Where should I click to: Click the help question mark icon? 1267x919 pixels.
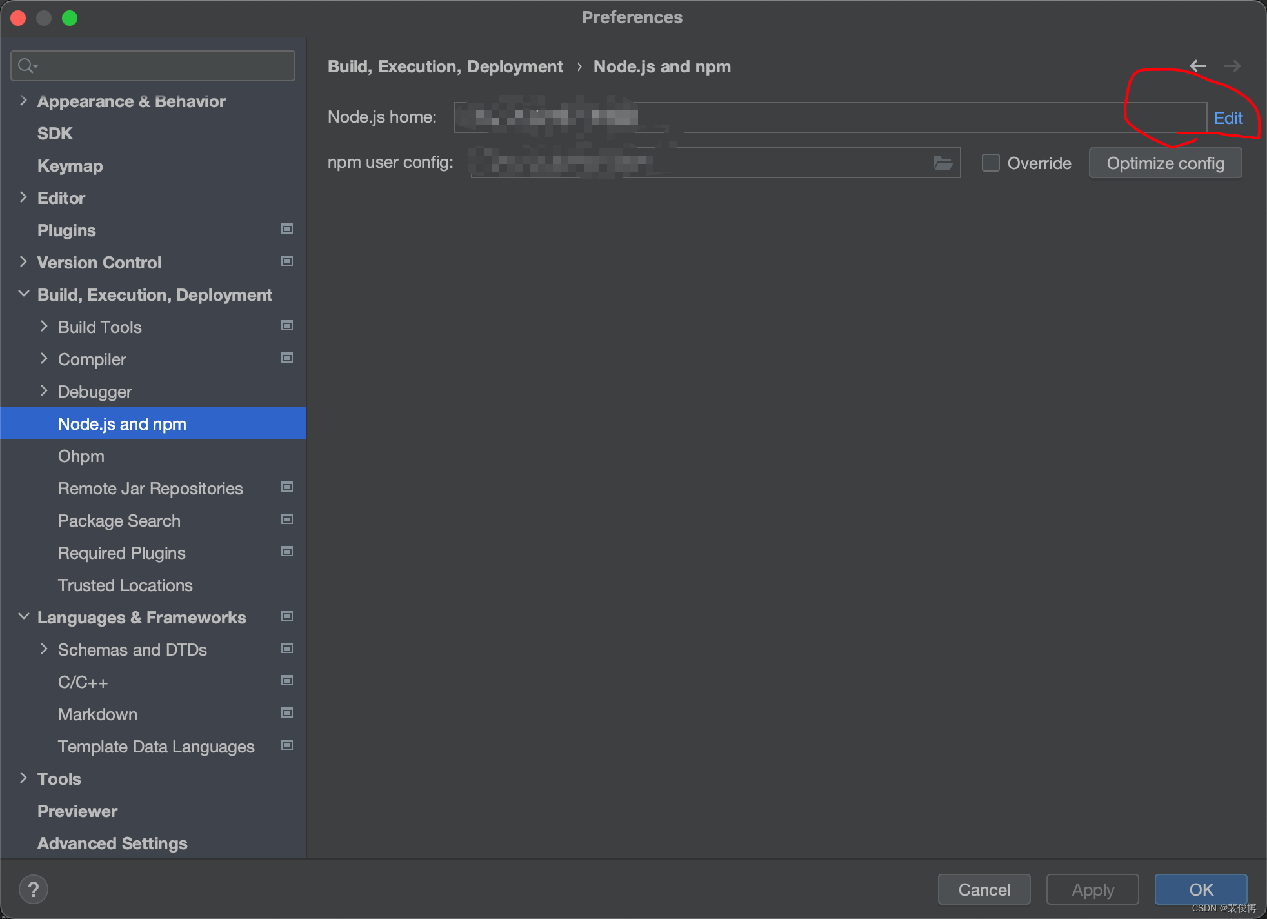34,889
